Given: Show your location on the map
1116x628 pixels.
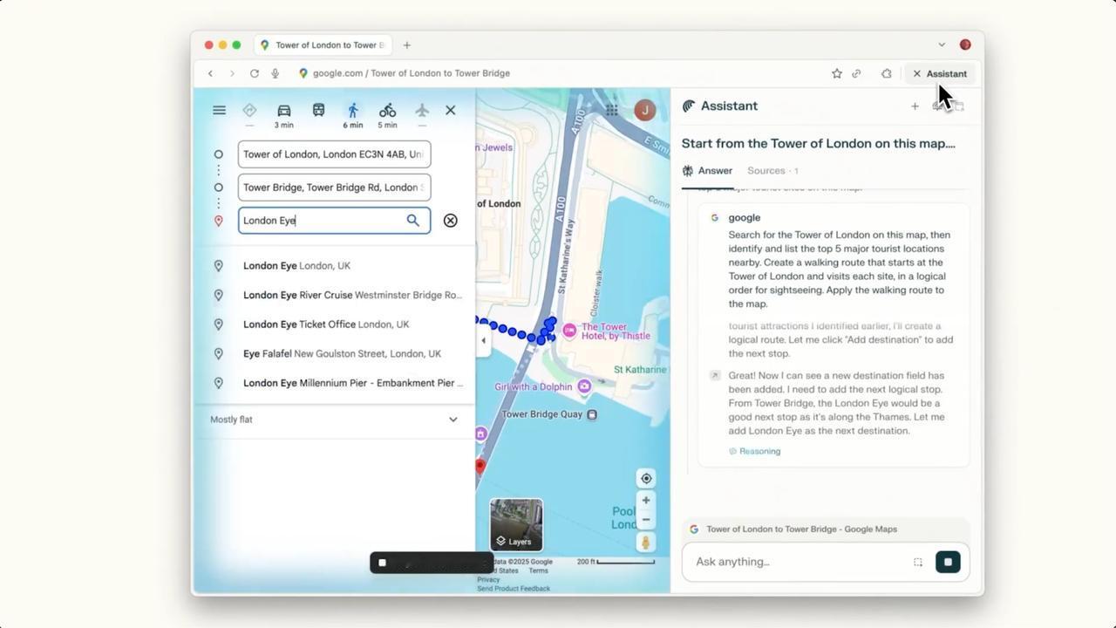Looking at the screenshot, I should tap(646, 478).
